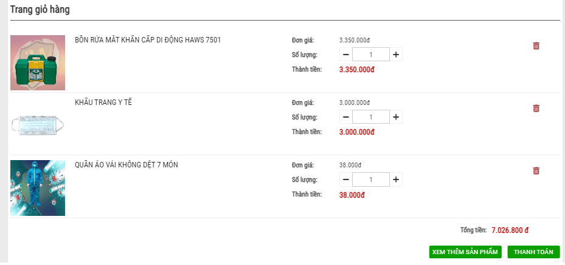Screen dimensions: 565x265
Task: Increase quantity of Quần Áo Vải Không Dệt
Action: pyautogui.click(x=396, y=179)
